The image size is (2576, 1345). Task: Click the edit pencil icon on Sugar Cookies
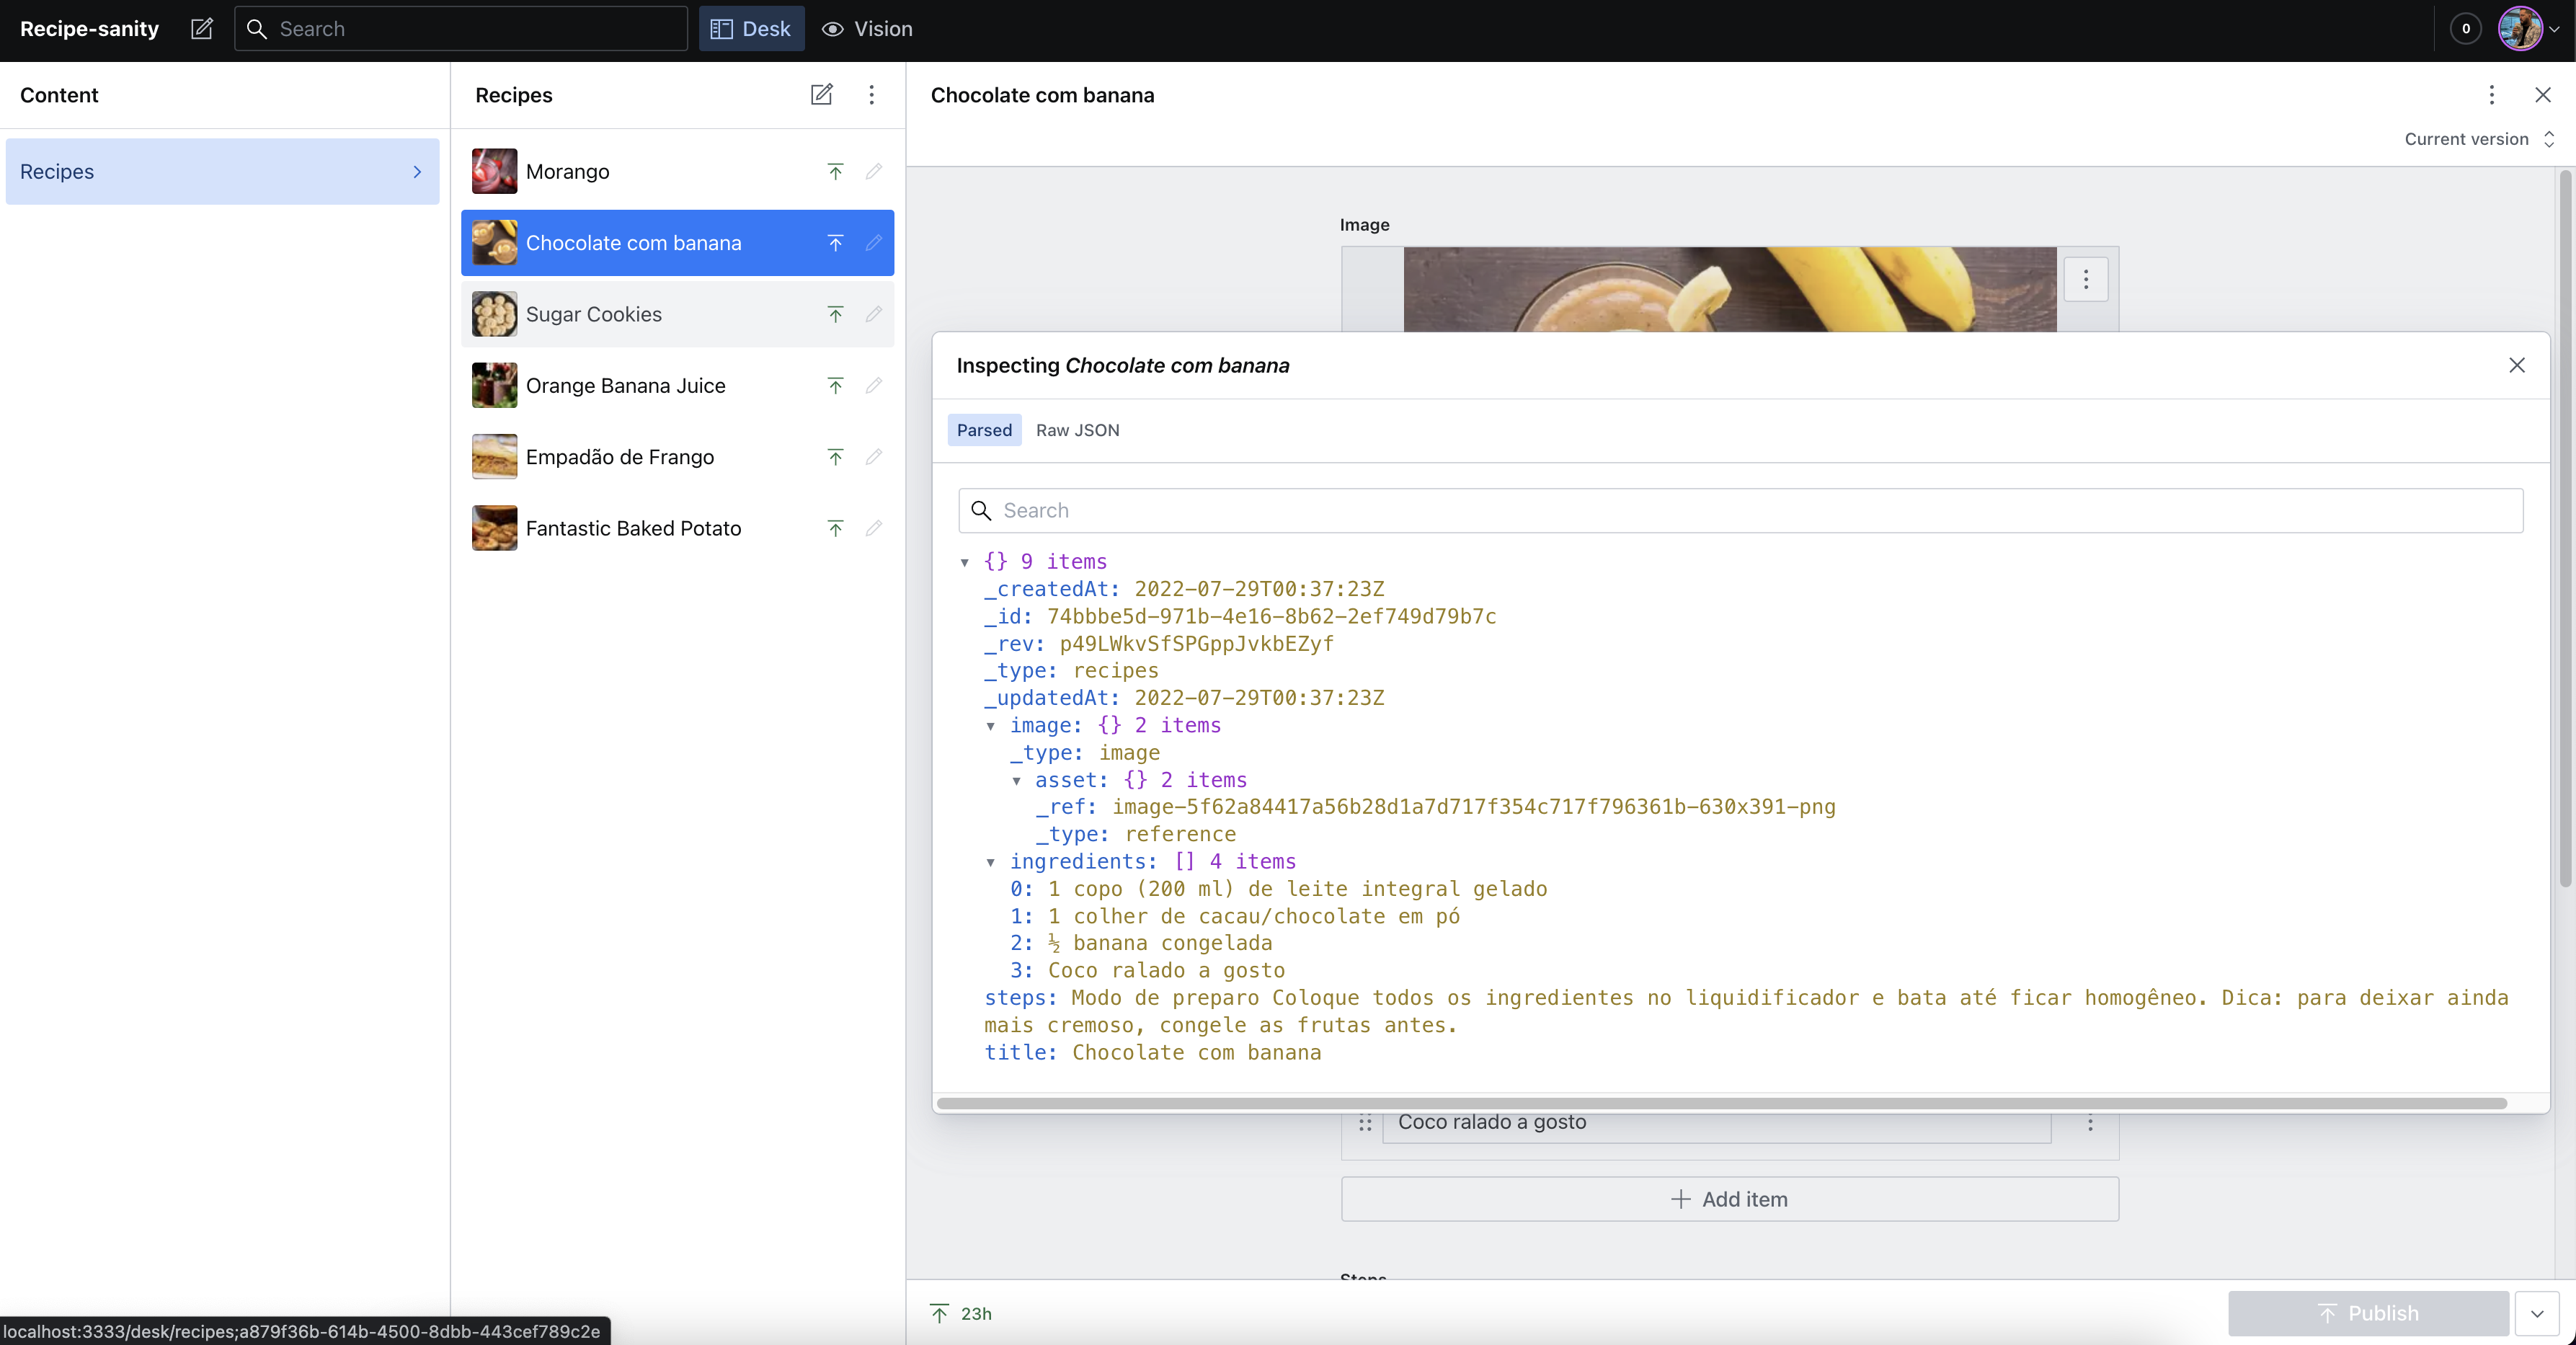(x=873, y=314)
